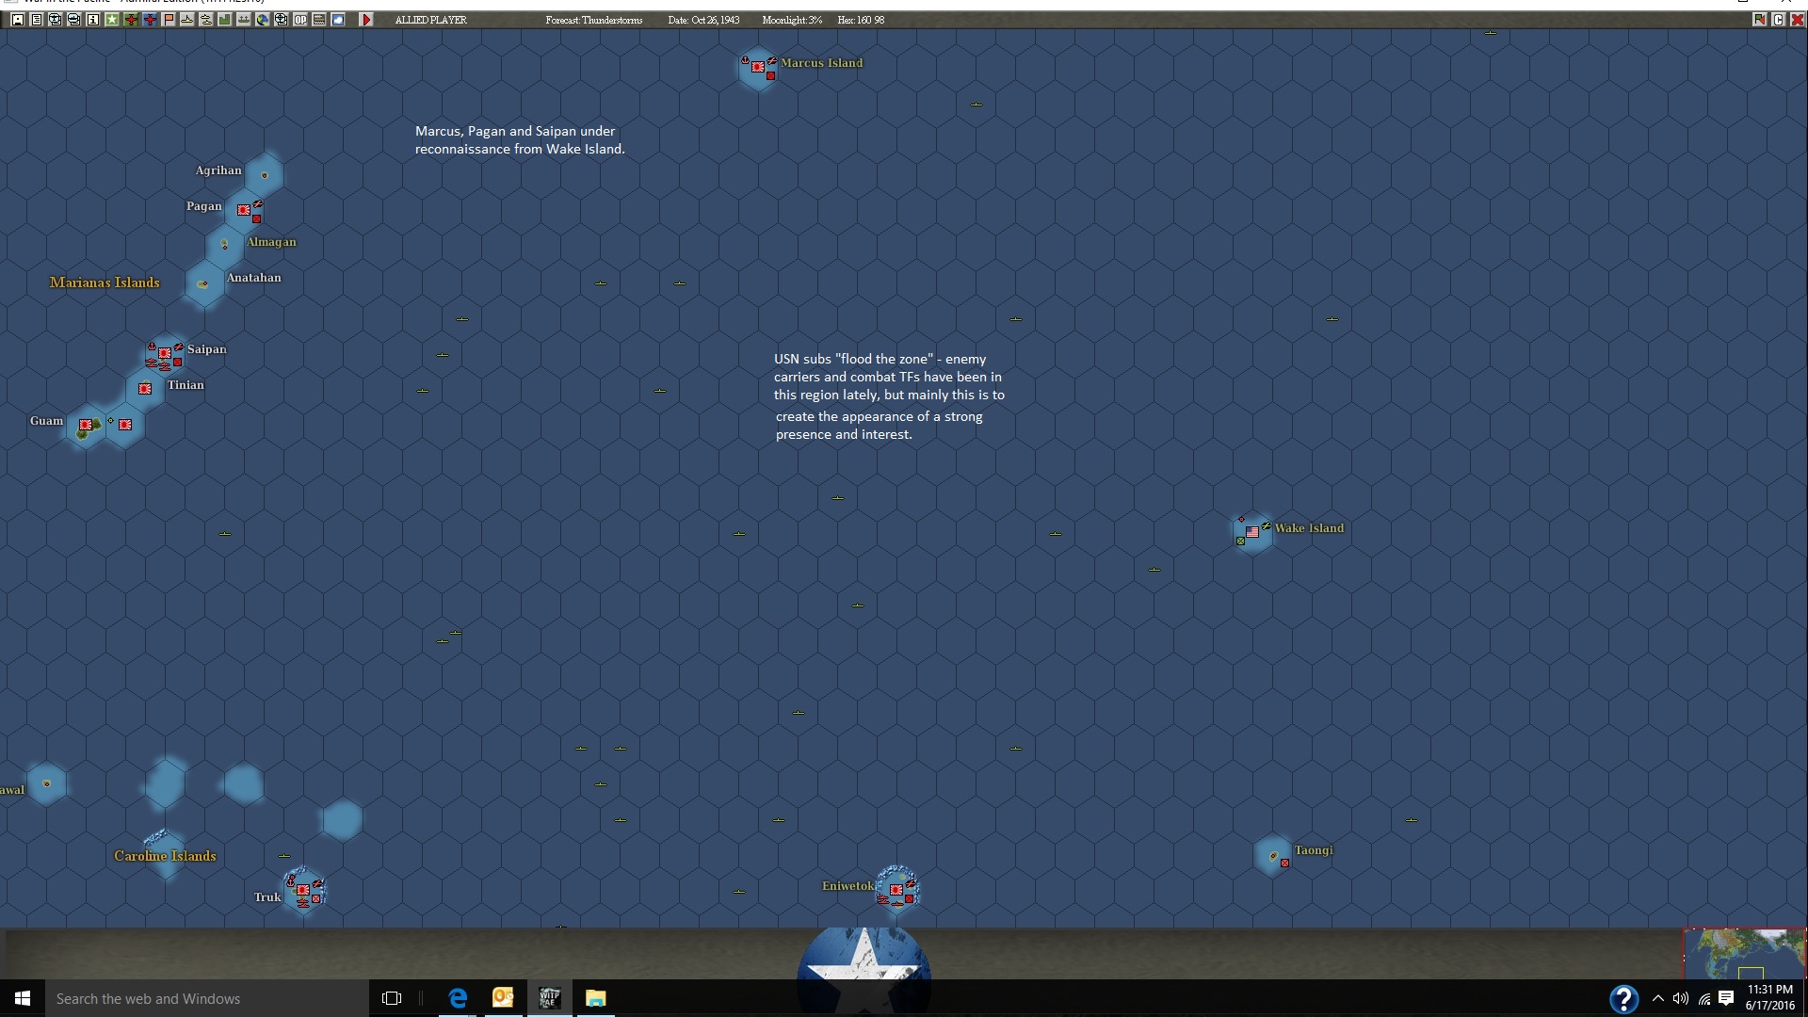Open the orange flag toolbar icon
This screenshot has height=1017, width=1808.
tap(169, 20)
